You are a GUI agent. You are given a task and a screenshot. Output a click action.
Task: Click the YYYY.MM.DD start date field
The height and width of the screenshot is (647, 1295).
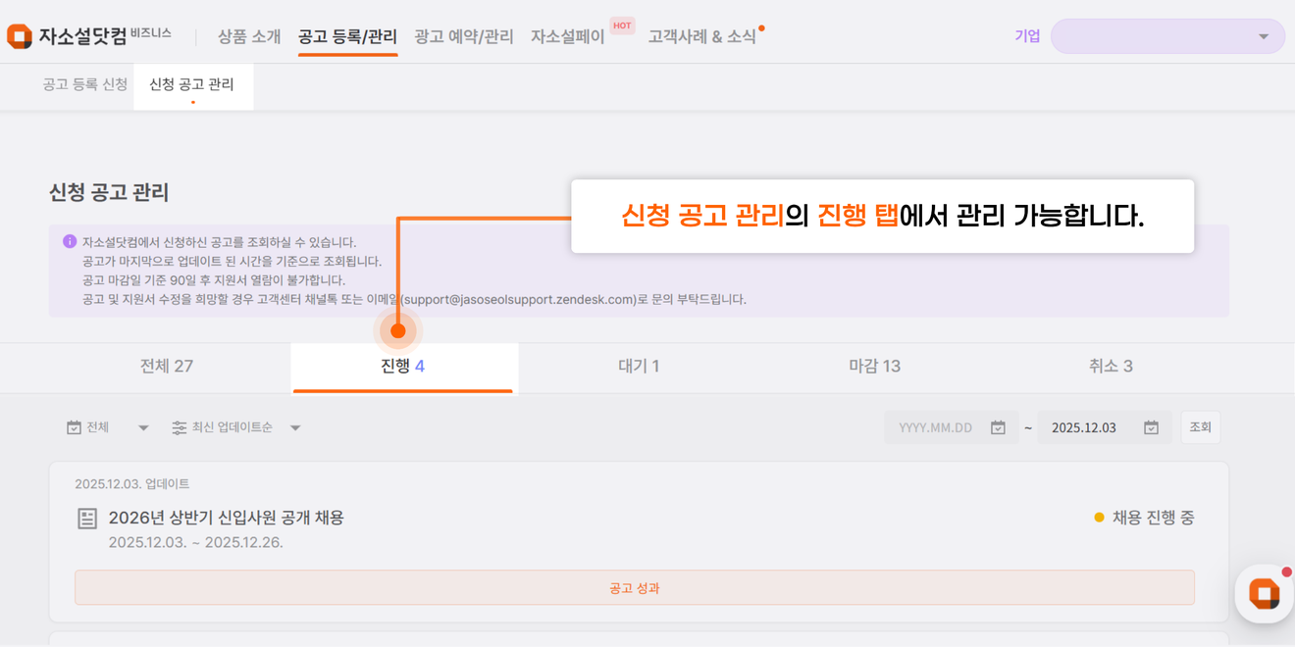coord(936,427)
